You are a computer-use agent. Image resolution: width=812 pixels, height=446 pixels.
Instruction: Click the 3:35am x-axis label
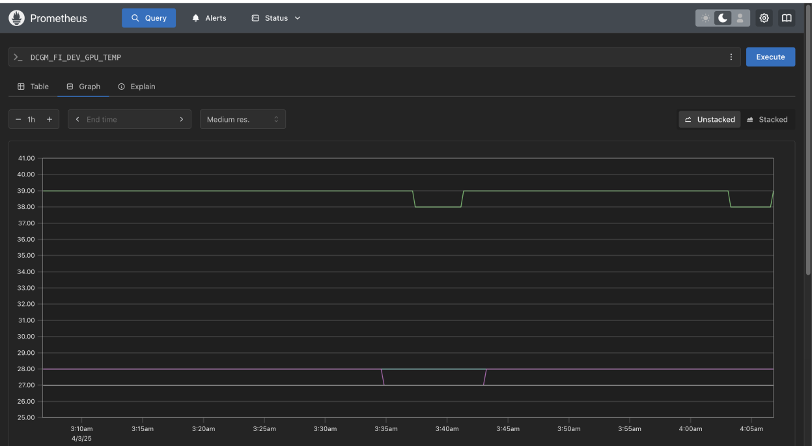pyautogui.click(x=386, y=428)
